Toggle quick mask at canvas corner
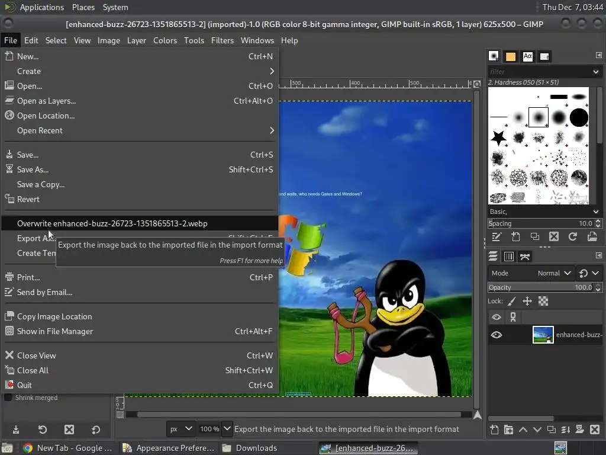 click(x=120, y=415)
